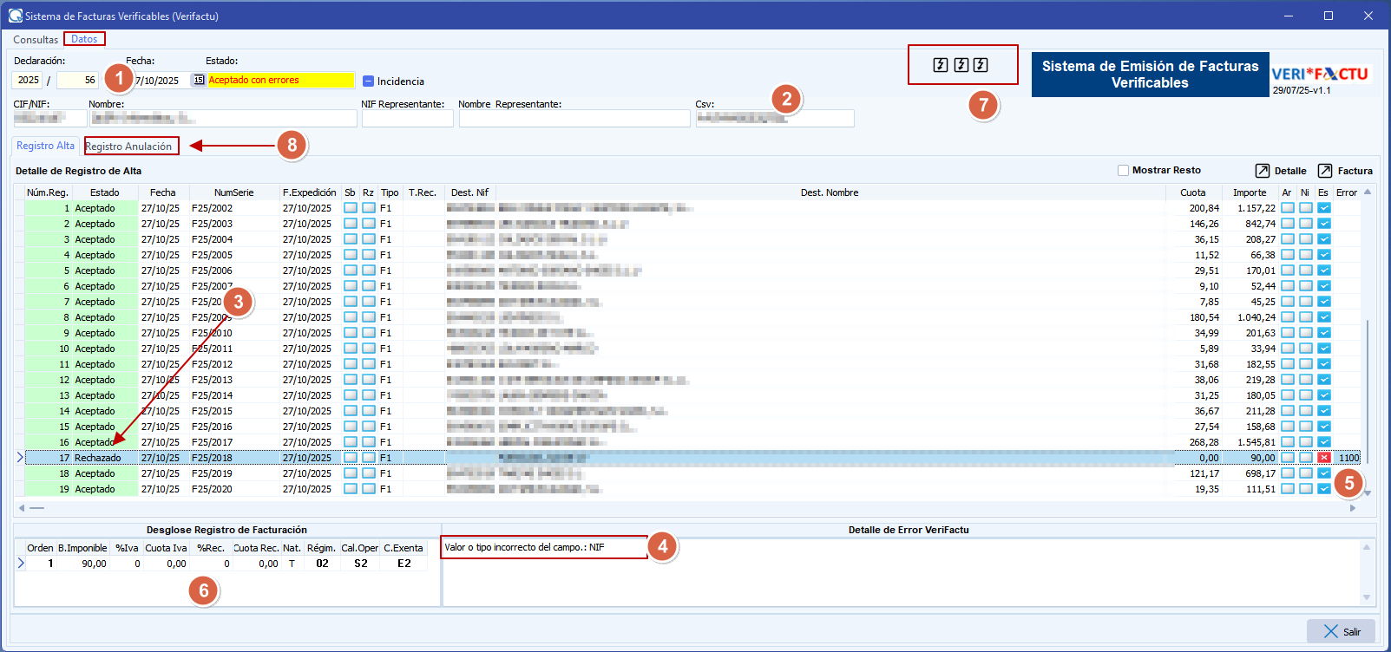1391x652 pixels.
Task: Click the scroll-up arrow in the error detail panel
Action: [x=1367, y=547]
